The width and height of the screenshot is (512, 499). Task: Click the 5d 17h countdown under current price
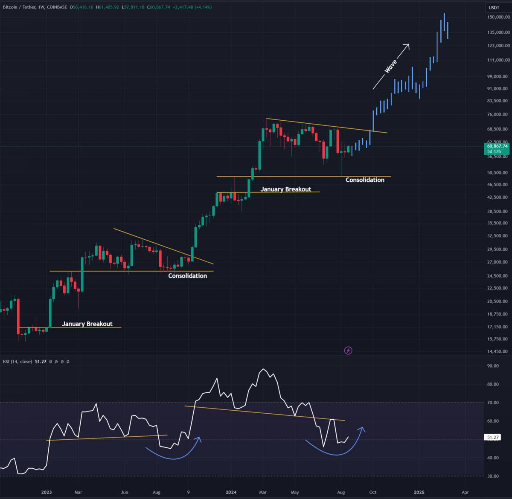click(x=494, y=151)
